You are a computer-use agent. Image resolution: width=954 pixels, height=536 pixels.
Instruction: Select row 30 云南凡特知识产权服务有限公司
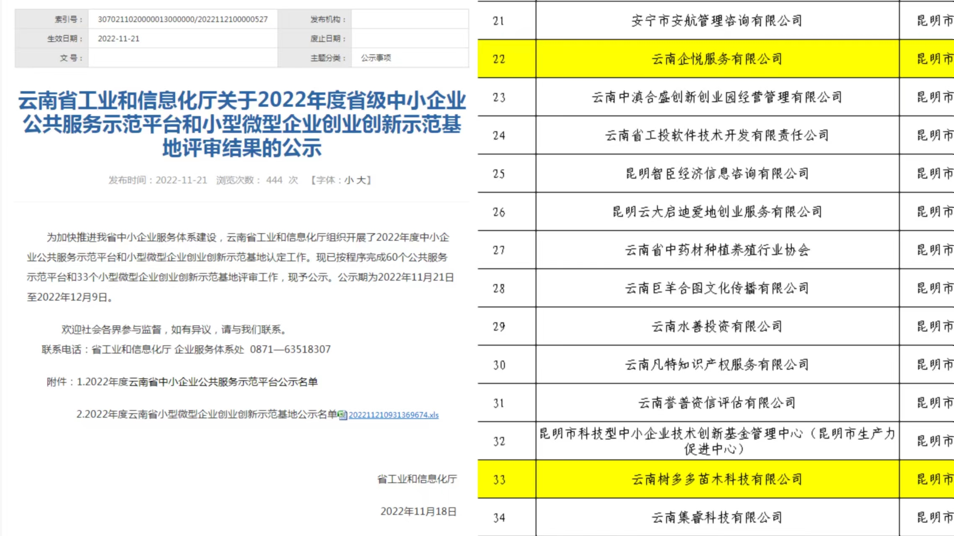pos(717,364)
